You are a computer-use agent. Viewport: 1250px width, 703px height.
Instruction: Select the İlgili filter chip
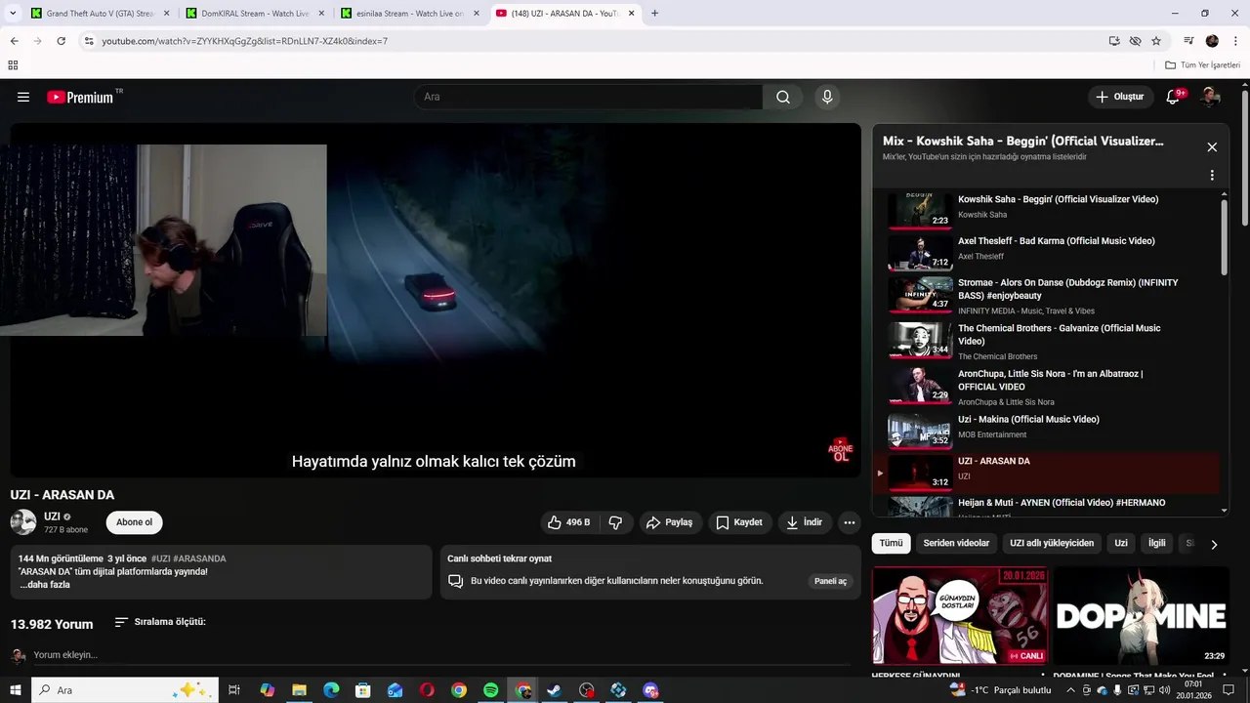click(1156, 543)
